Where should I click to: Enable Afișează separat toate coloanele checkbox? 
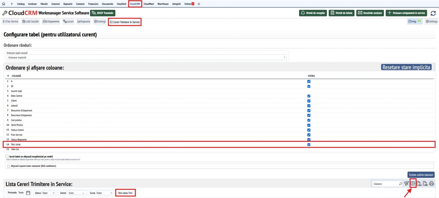(9, 166)
